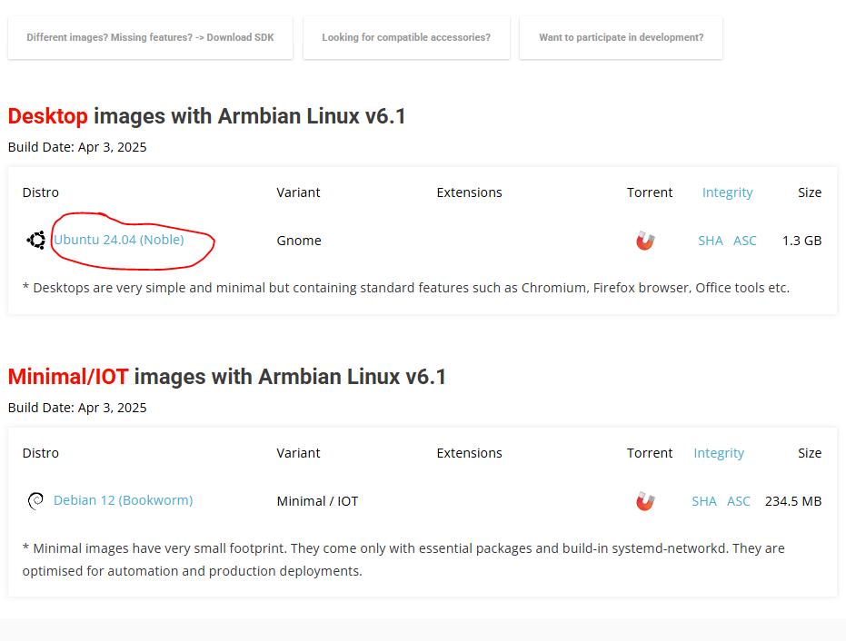This screenshot has height=641, width=846.
Task: Click the Debian swirl logo icon
Action: (x=36, y=501)
